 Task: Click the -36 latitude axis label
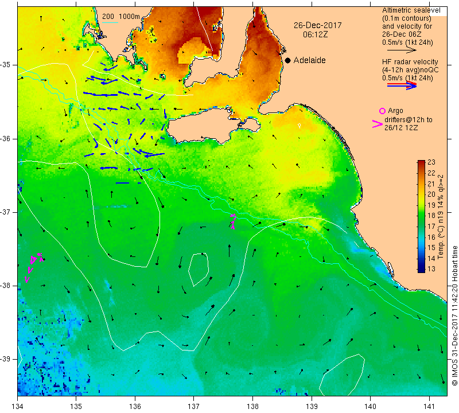pyautogui.click(x=5, y=138)
